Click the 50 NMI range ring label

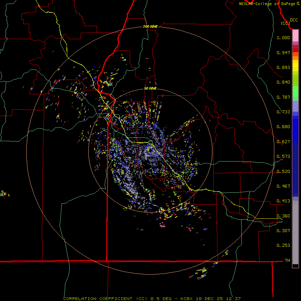point(150,88)
